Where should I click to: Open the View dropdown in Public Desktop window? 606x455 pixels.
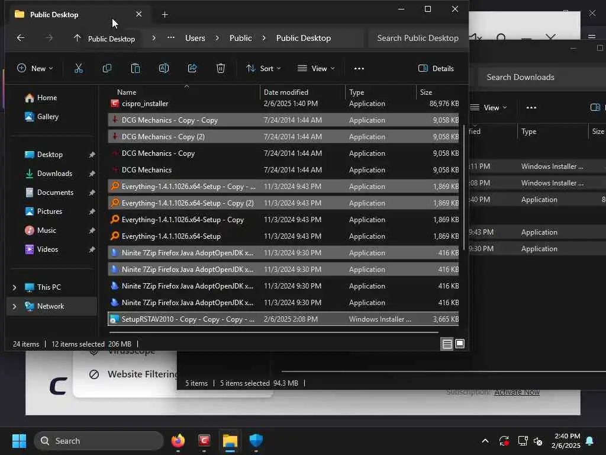[x=316, y=69]
